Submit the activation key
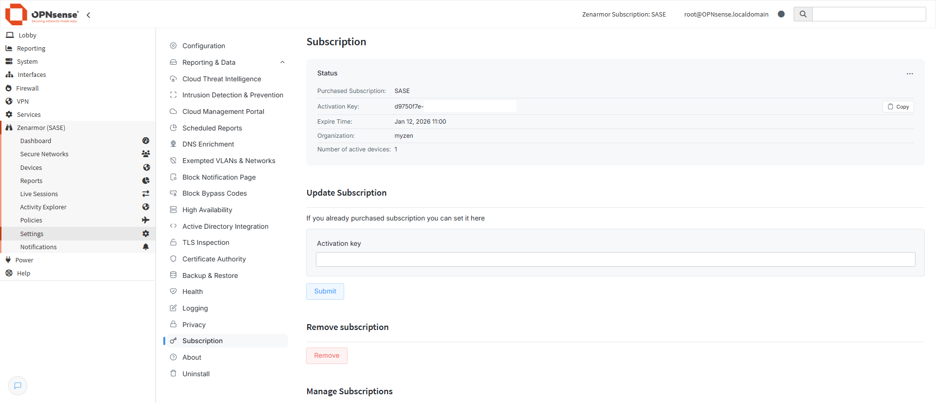This screenshot has width=936, height=403. coord(325,292)
